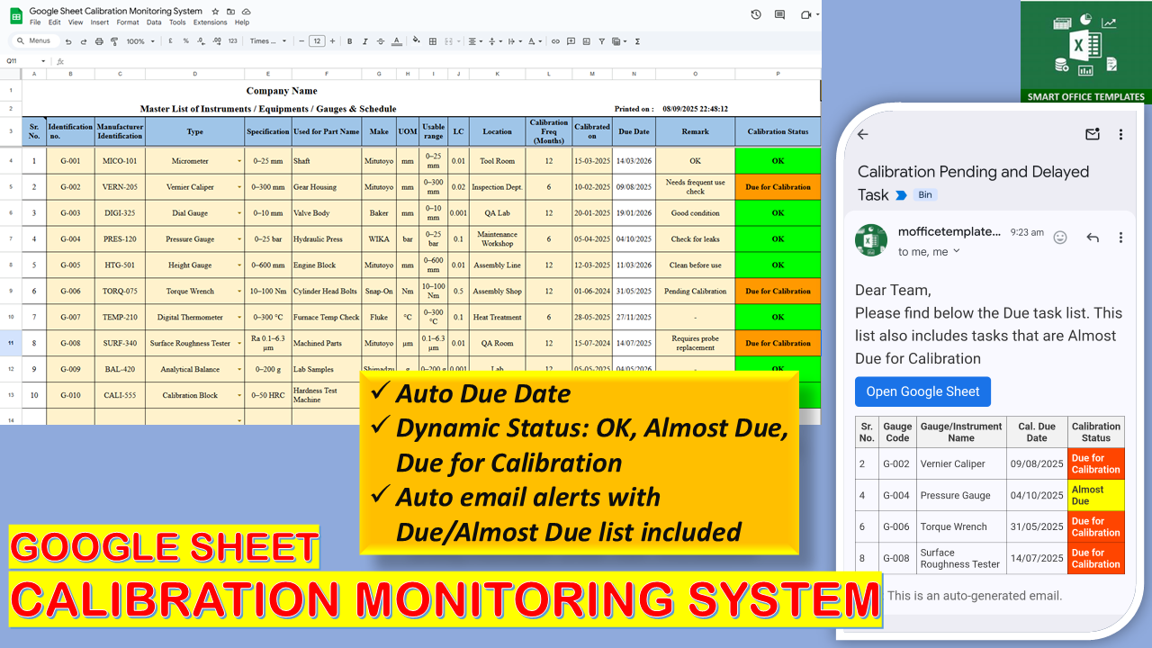
Task: Star the Google Sheet document title
Action: pyautogui.click(x=215, y=11)
